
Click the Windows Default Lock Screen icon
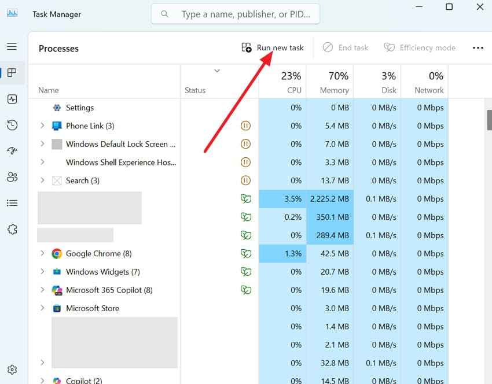57,144
